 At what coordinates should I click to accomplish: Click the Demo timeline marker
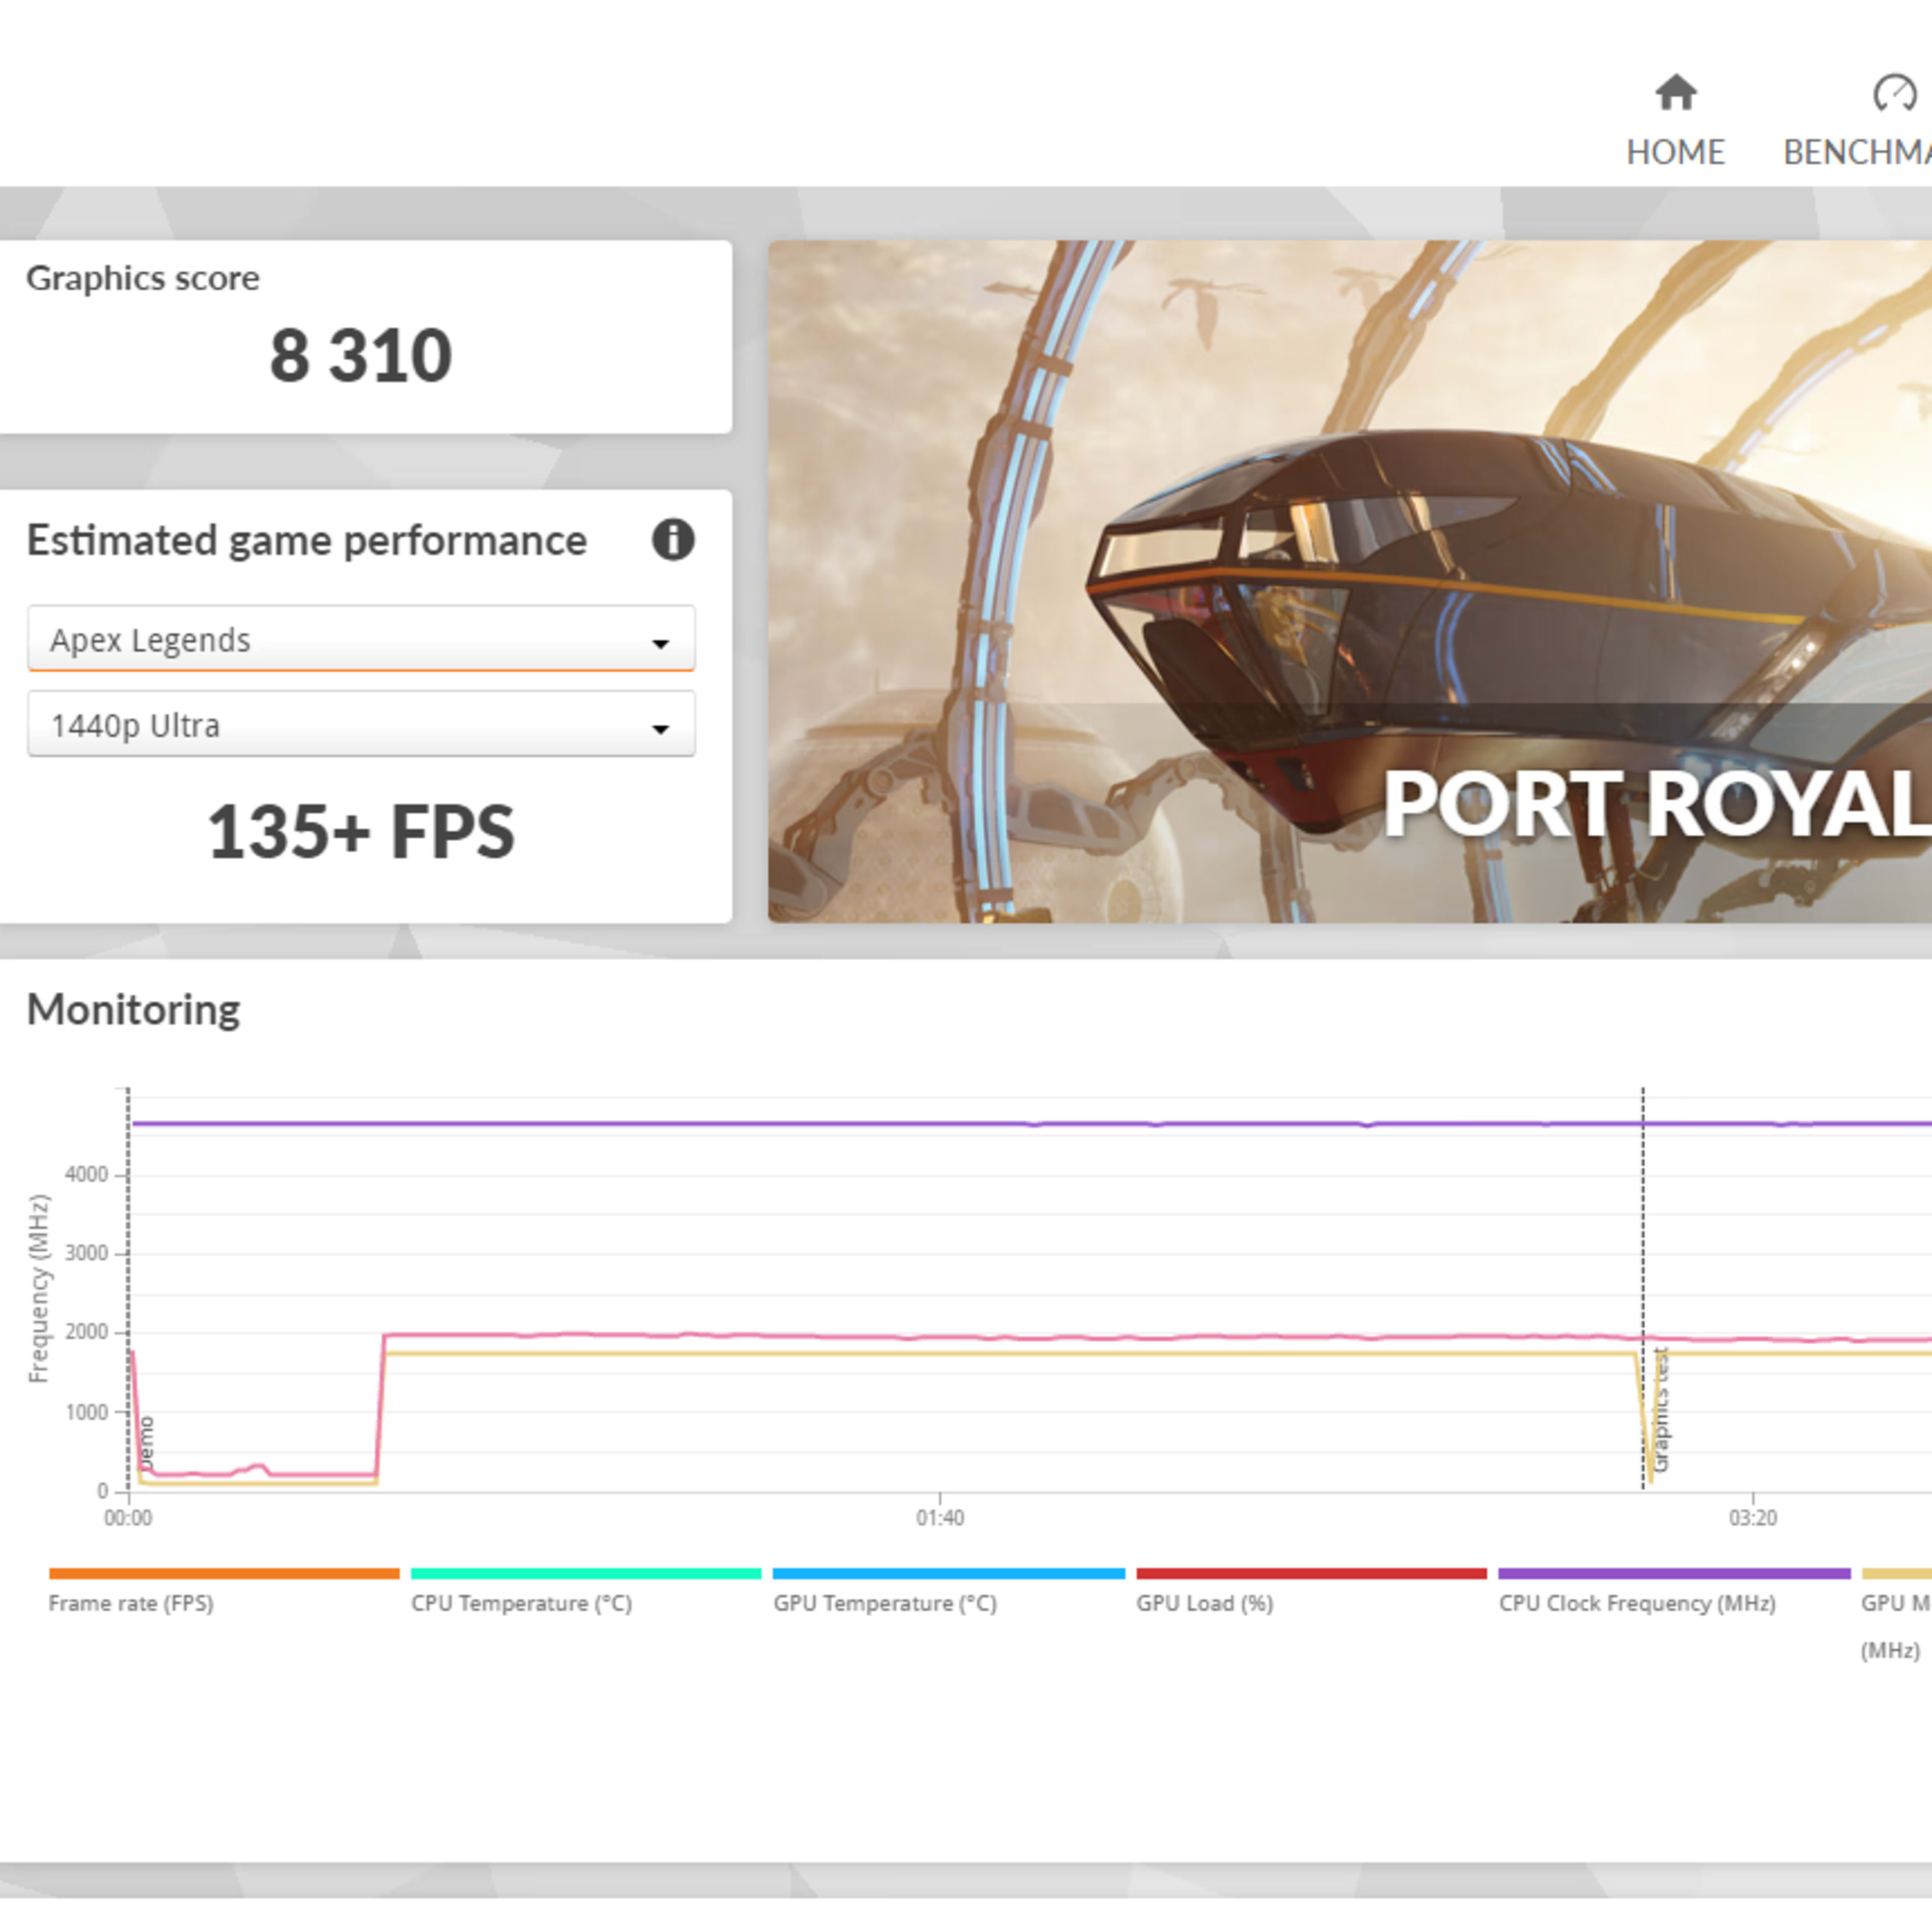point(146,1443)
